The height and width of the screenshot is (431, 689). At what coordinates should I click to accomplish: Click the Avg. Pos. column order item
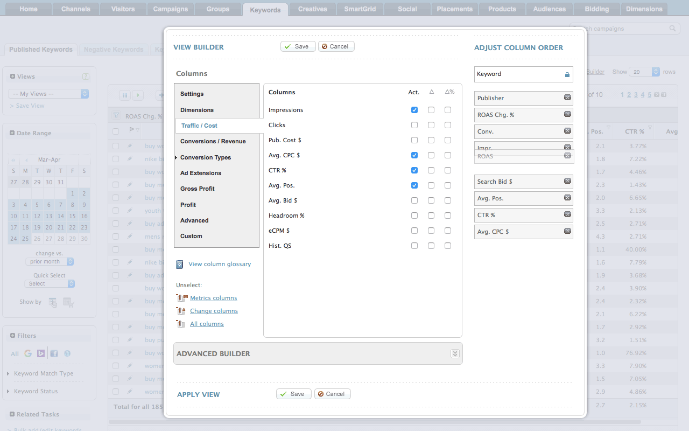pos(517,198)
